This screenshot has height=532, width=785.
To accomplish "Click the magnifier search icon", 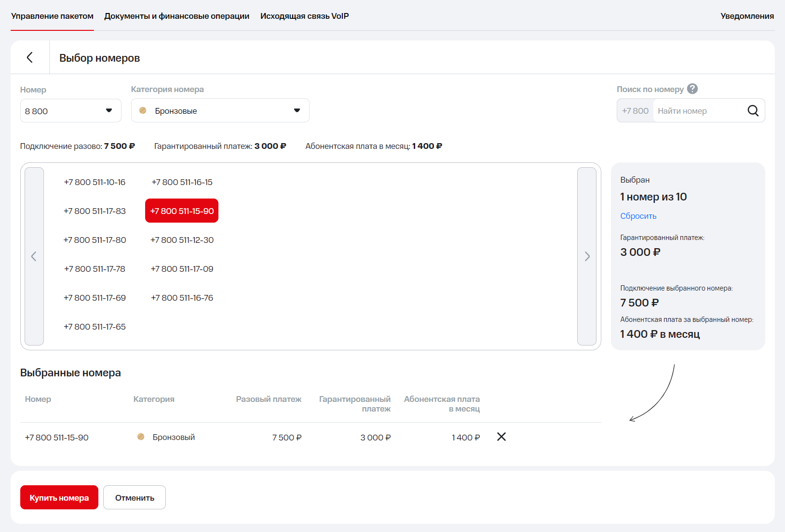I will (753, 111).
